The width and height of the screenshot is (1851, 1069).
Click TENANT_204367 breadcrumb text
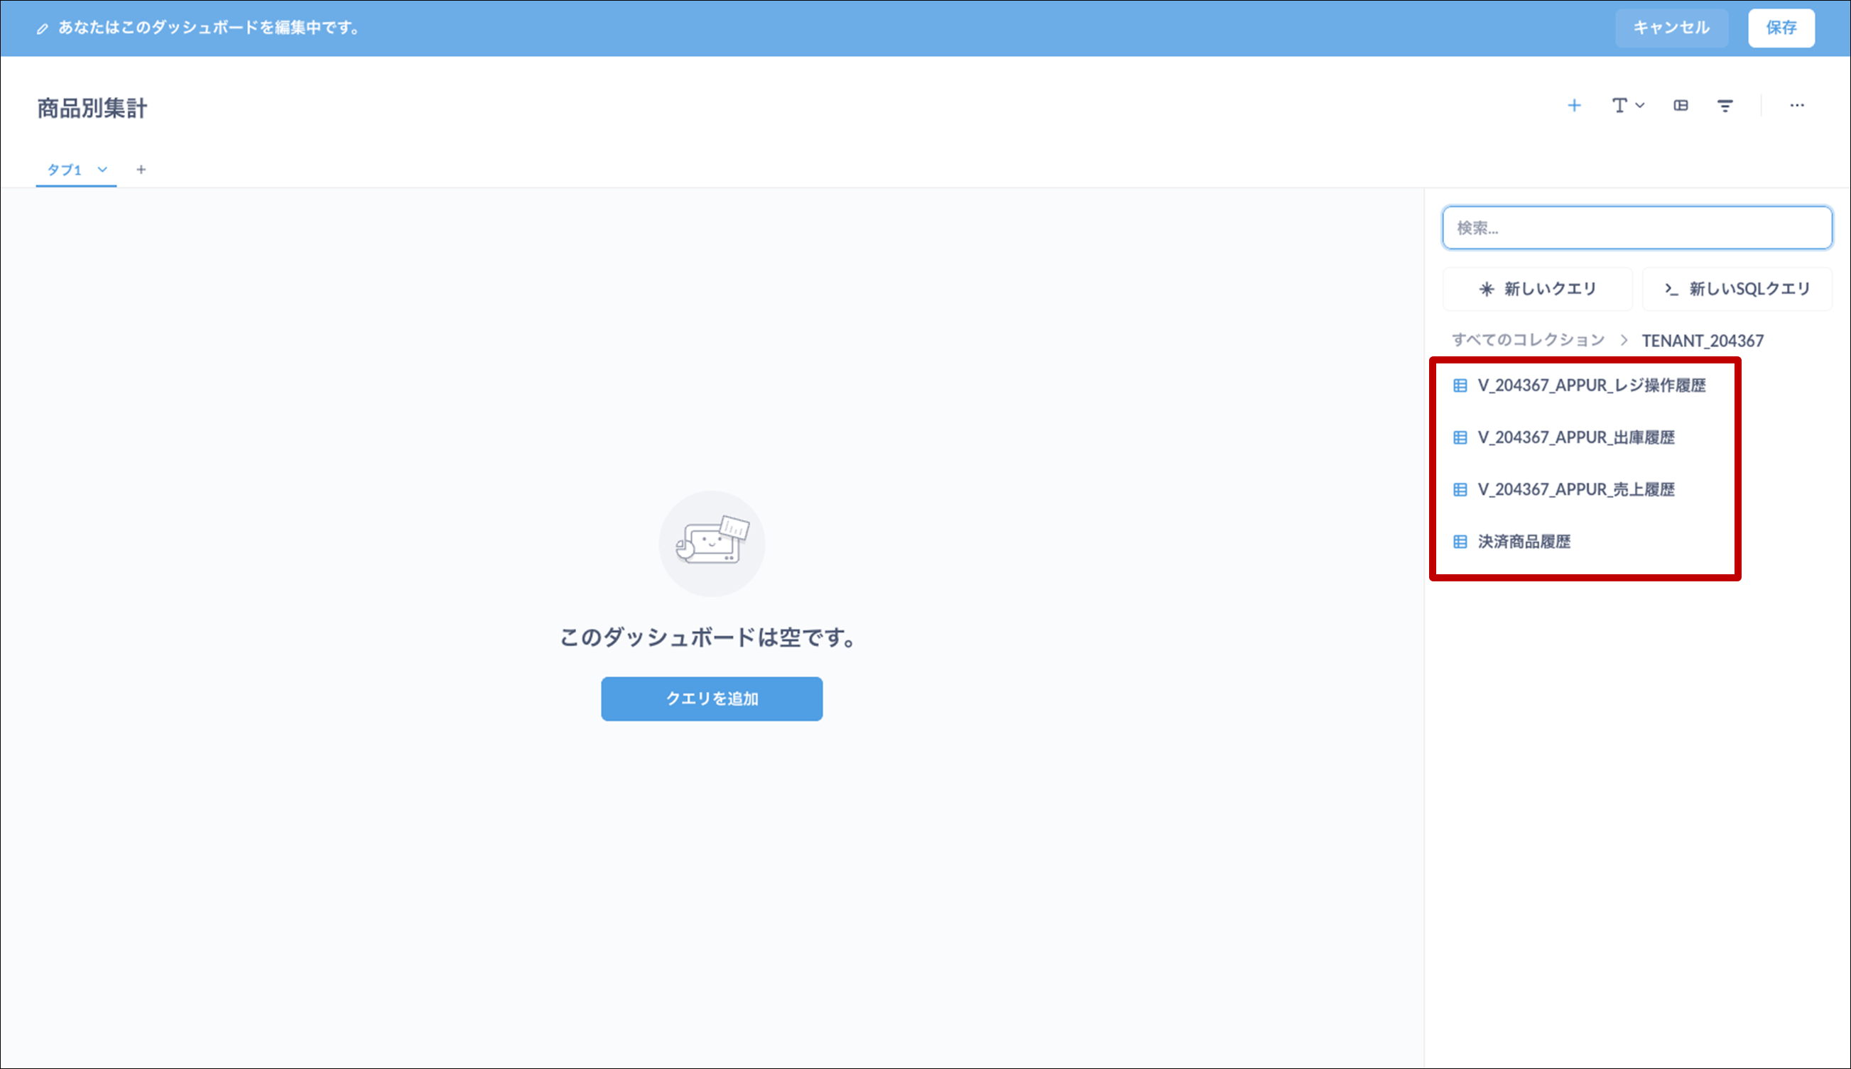click(1703, 341)
